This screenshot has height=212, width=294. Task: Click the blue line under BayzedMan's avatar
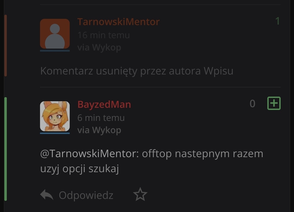pyautogui.click(x=55, y=133)
